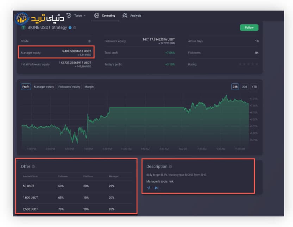Viewport: 293px width, 227px height.
Task: Set chart range to 30d
Action: point(244,87)
